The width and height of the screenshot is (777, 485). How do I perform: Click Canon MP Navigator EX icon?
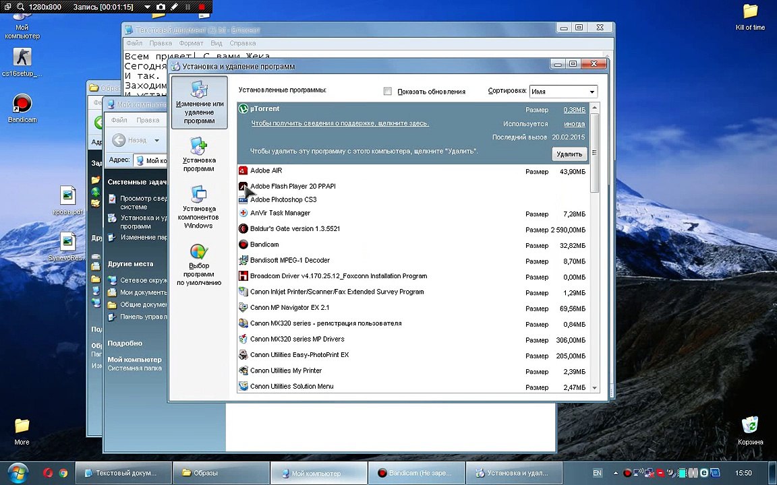click(x=243, y=308)
